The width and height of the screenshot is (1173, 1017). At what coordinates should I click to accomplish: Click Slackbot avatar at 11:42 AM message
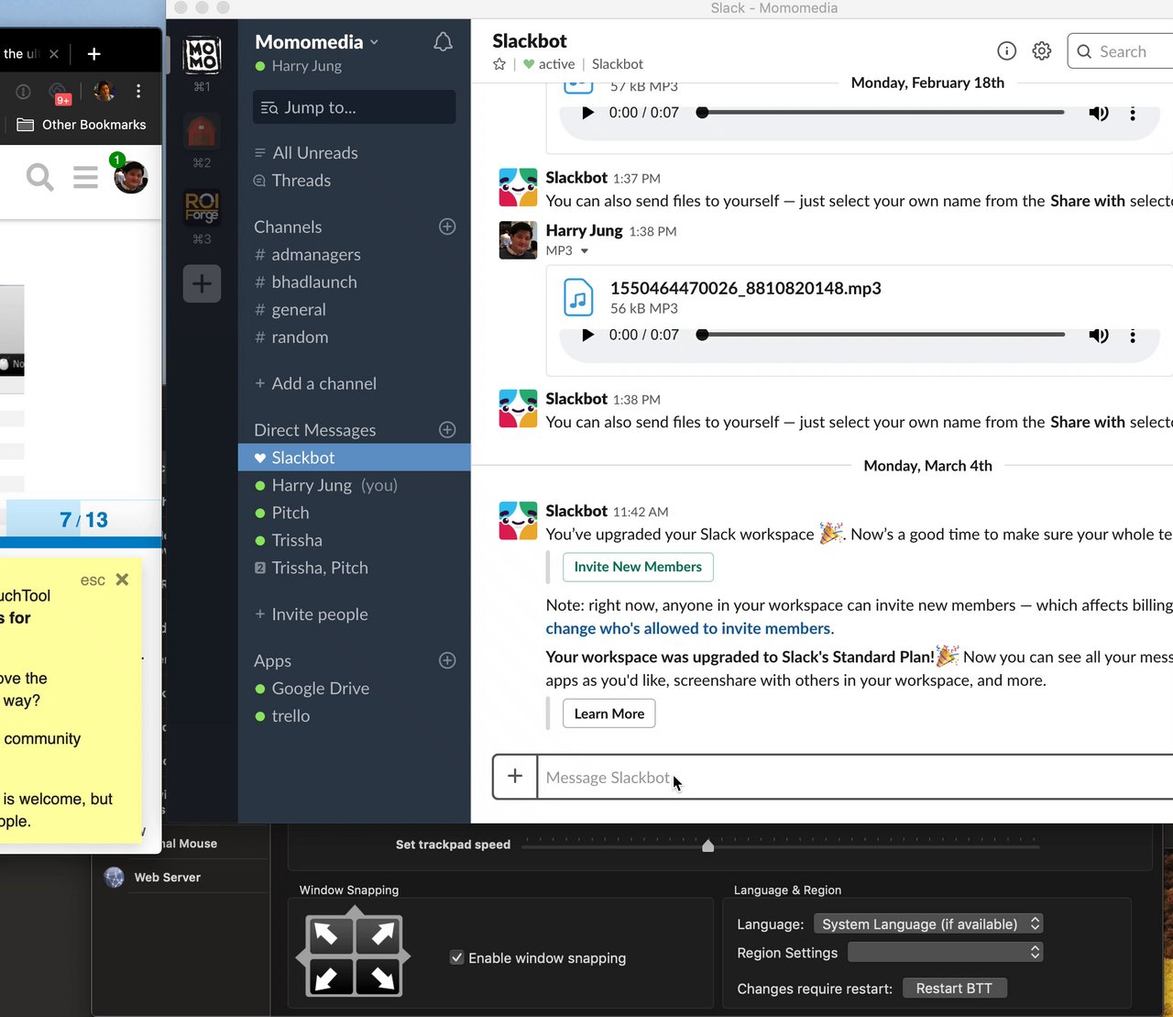(518, 521)
